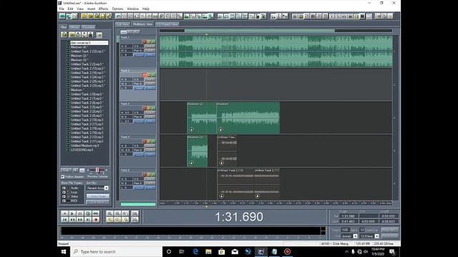This screenshot has height=257, width=458.
Task: Open the Sort By dropdown
Action: [x=107, y=188]
